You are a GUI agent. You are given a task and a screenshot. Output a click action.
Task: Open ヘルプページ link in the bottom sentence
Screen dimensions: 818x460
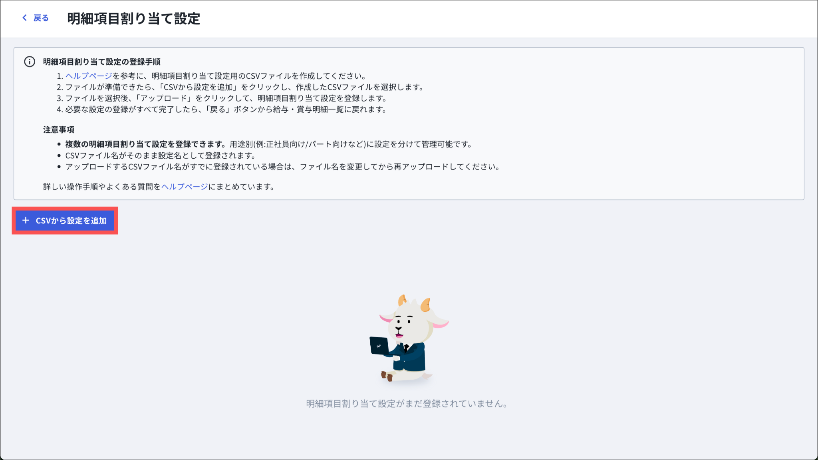184,187
